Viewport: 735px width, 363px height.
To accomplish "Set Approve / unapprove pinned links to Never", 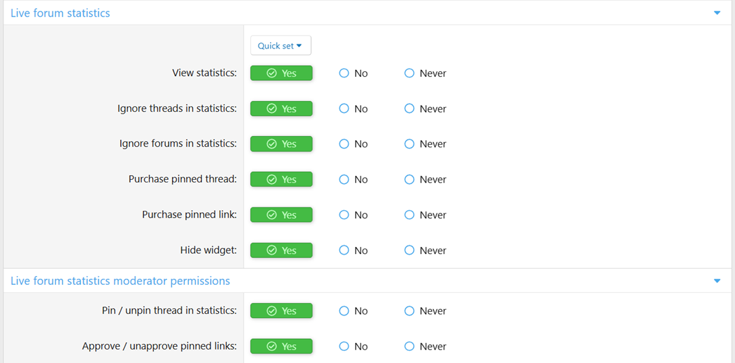I will [410, 346].
